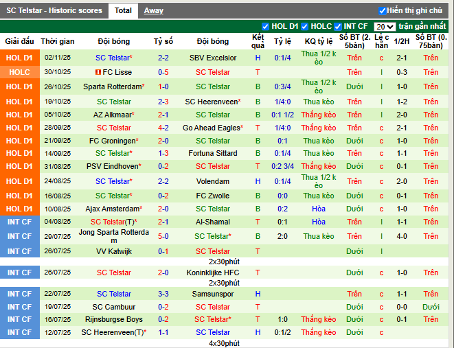The image size is (454, 348).
Task: Click the Giải đấu column header
Action: [x=19, y=41]
